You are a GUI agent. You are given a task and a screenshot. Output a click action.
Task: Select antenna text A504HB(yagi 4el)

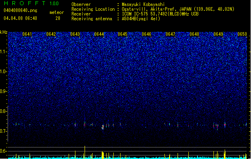coord(141,19)
